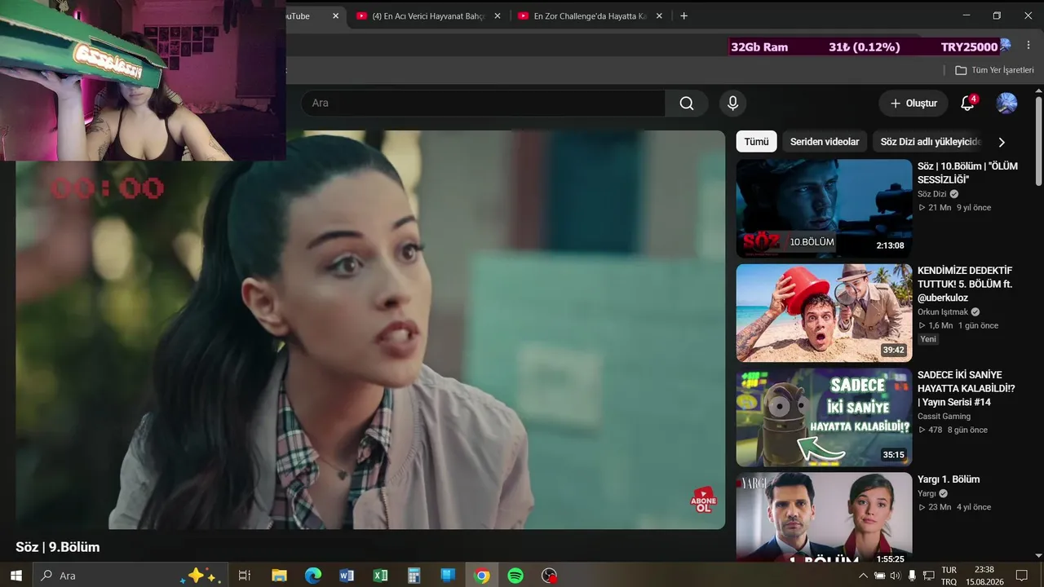The height and width of the screenshot is (587, 1044).
Task: Open title KENDİMİZE DEDEKTİF TUTTUK! 5. BÖLÜM
Action: [965, 284]
